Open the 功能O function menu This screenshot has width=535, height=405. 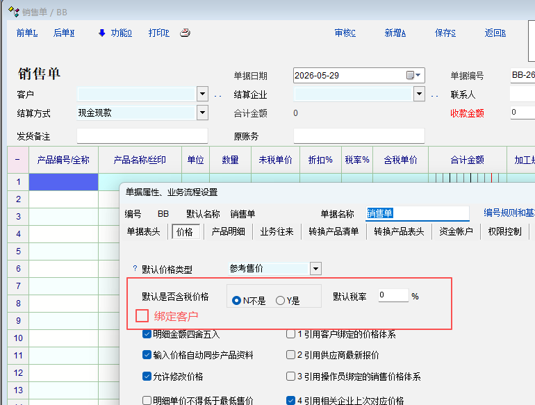[121, 33]
